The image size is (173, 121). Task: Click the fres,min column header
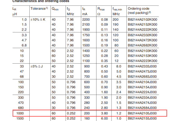pyautogui.click(x=117, y=11)
